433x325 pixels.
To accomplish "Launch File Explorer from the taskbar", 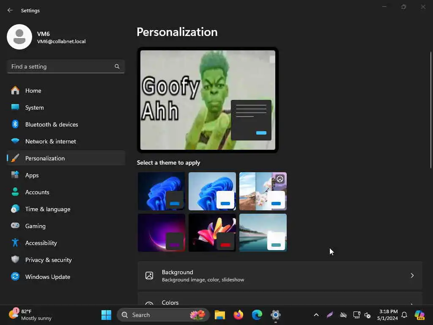I will (x=220, y=315).
